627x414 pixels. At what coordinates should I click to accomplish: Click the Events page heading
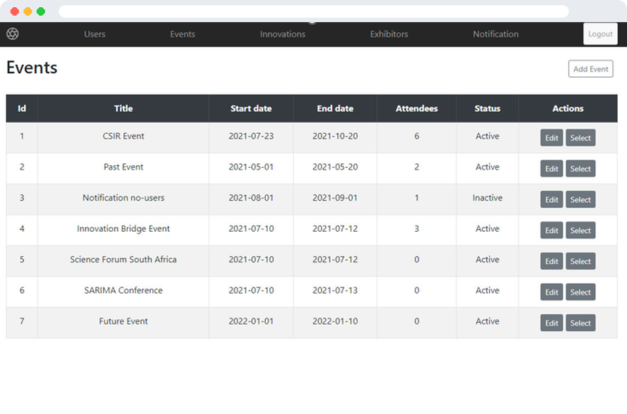coord(32,67)
